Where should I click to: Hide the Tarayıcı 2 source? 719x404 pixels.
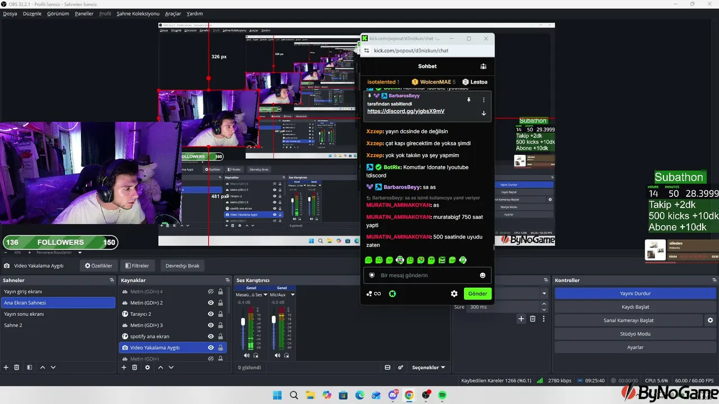211,314
